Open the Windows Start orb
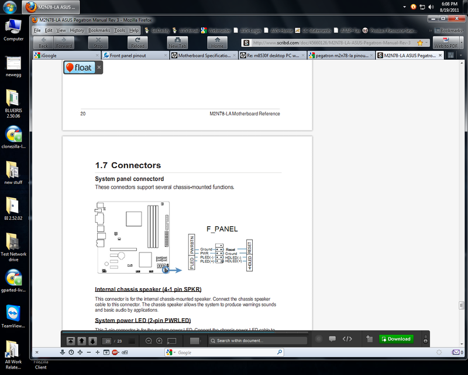This screenshot has width=468, height=375. [x=9, y=7]
